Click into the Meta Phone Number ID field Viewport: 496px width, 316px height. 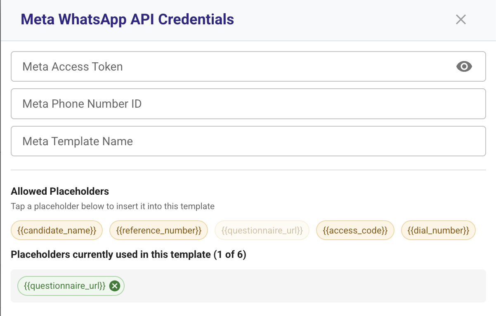[x=248, y=104]
